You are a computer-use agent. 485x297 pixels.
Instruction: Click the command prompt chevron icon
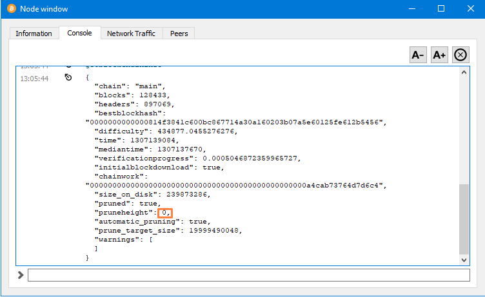tap(21, 274)
